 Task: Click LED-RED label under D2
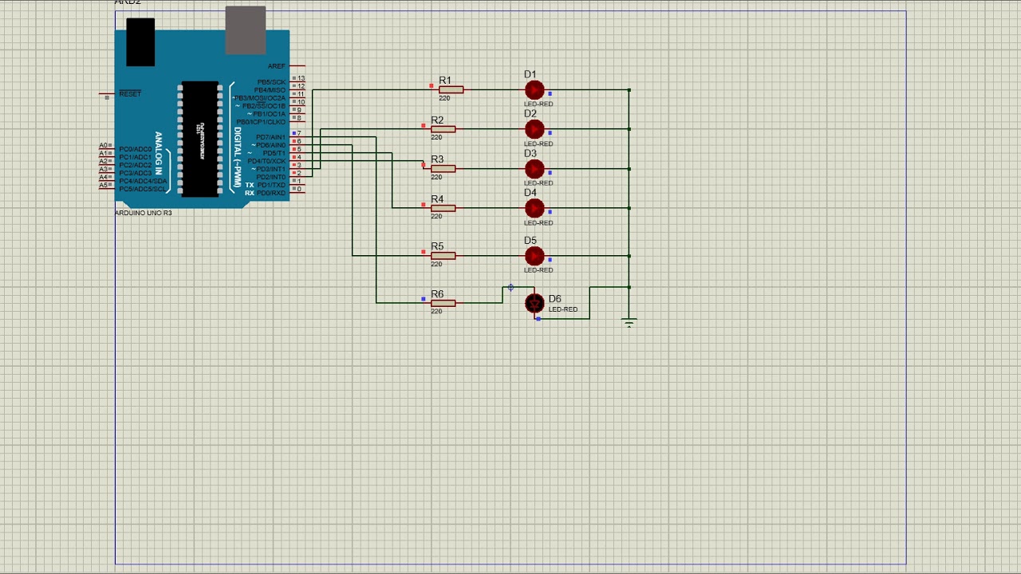click(538, 143)
